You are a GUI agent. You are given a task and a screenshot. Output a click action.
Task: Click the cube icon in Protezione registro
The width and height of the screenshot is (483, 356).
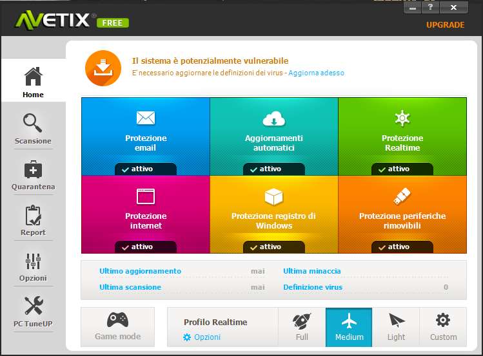pos(273,197)
